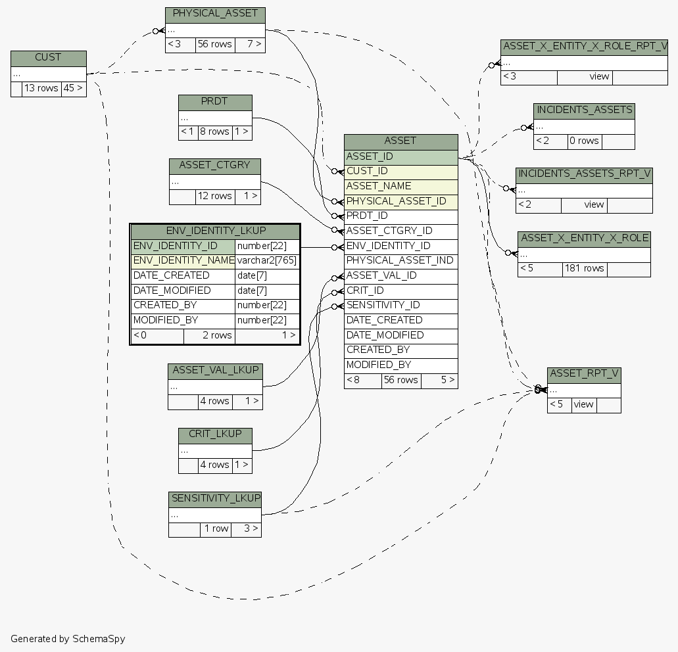
Task: Click the INCIDENTS_ASSETS table title
Action: [x=584, y=110]
